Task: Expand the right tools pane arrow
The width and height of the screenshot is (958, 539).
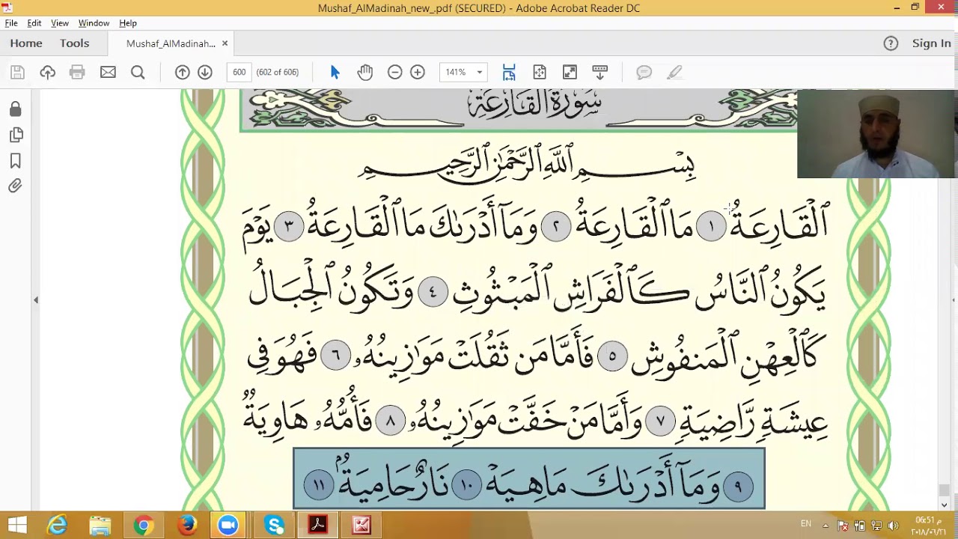Action: [x=954, y=299]
